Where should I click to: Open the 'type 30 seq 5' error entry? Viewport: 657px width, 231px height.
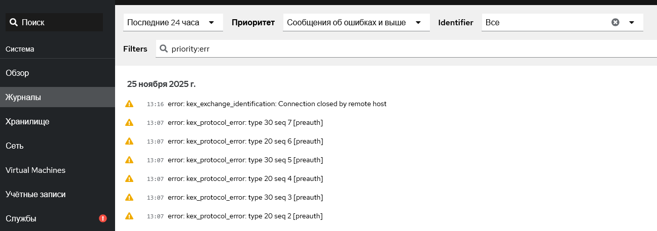pos(245,160)
